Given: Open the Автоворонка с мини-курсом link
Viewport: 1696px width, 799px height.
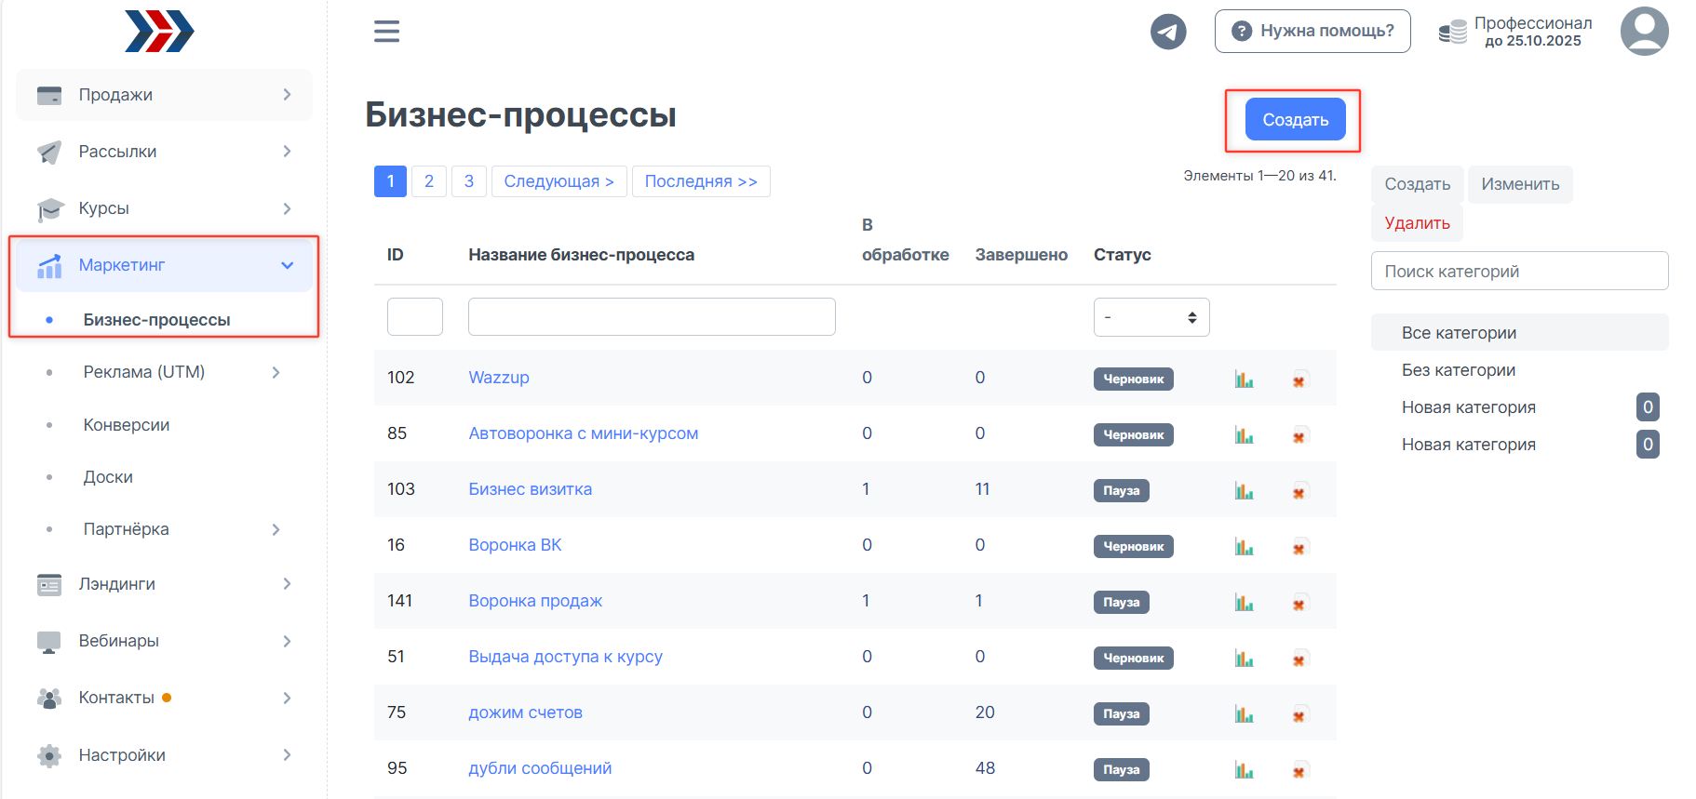Looking at the screenshot, I should coord(583,433).
